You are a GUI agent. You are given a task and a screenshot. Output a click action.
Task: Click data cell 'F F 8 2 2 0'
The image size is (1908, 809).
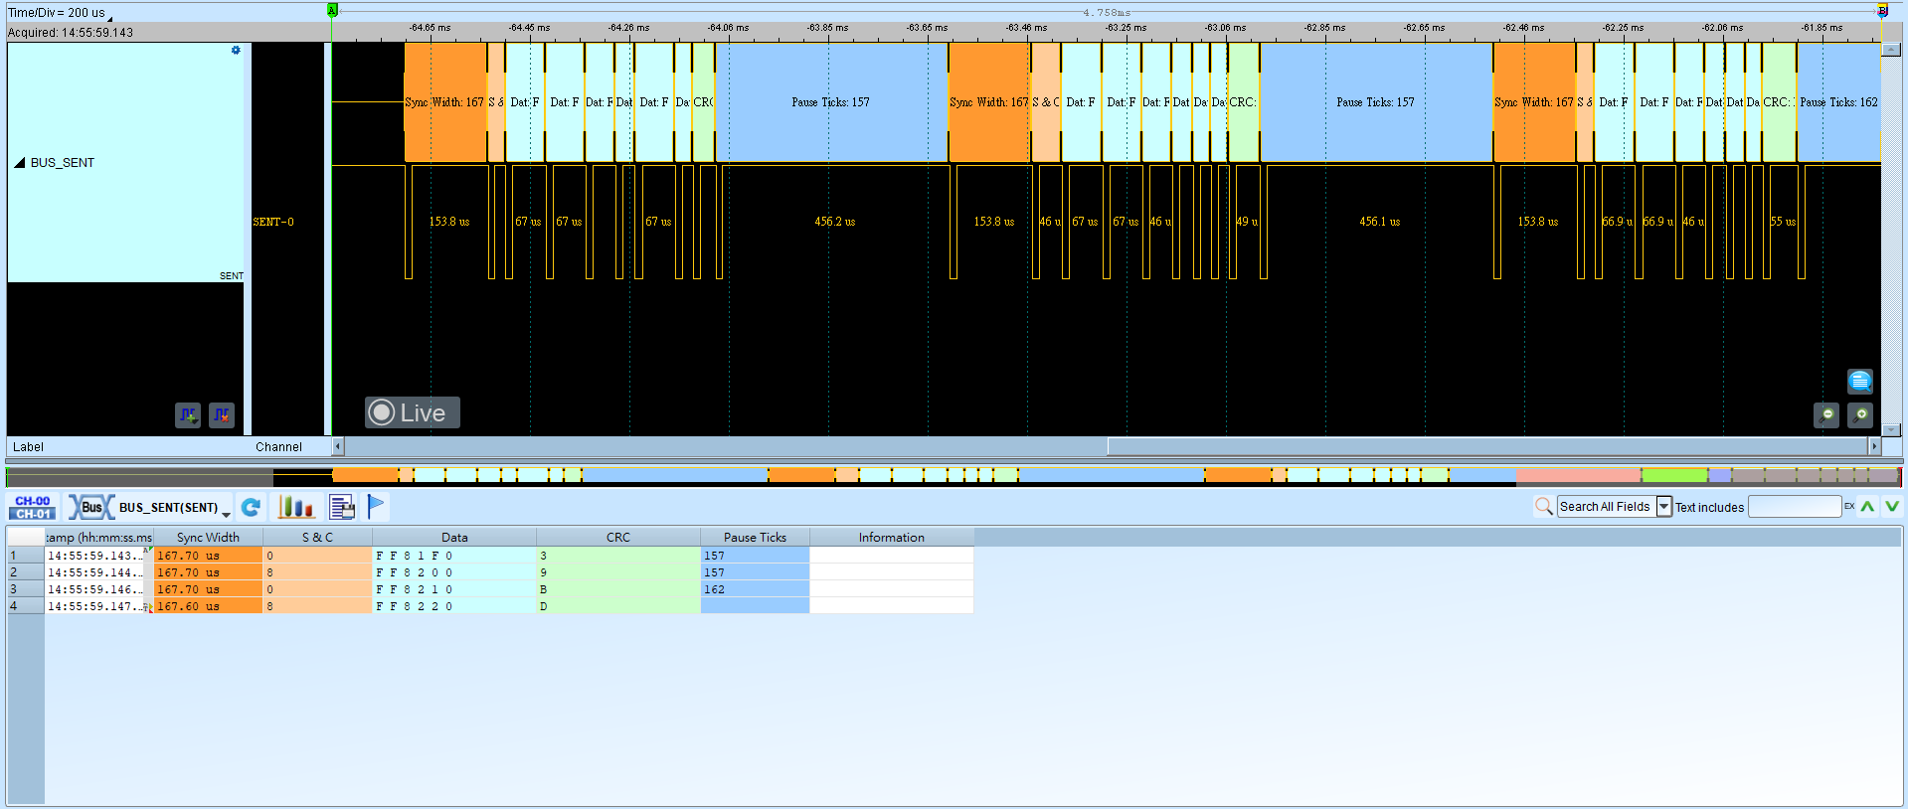(x=454, y=606)
